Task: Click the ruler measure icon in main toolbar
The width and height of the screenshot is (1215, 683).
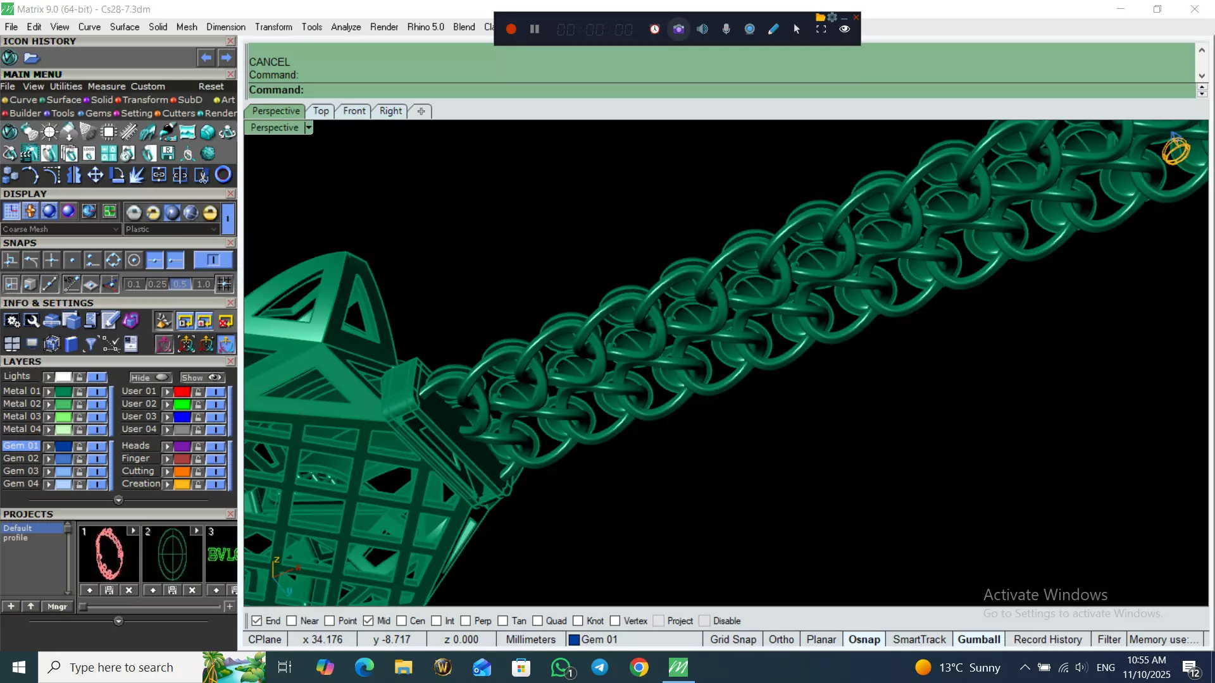Action: [128, 132]
